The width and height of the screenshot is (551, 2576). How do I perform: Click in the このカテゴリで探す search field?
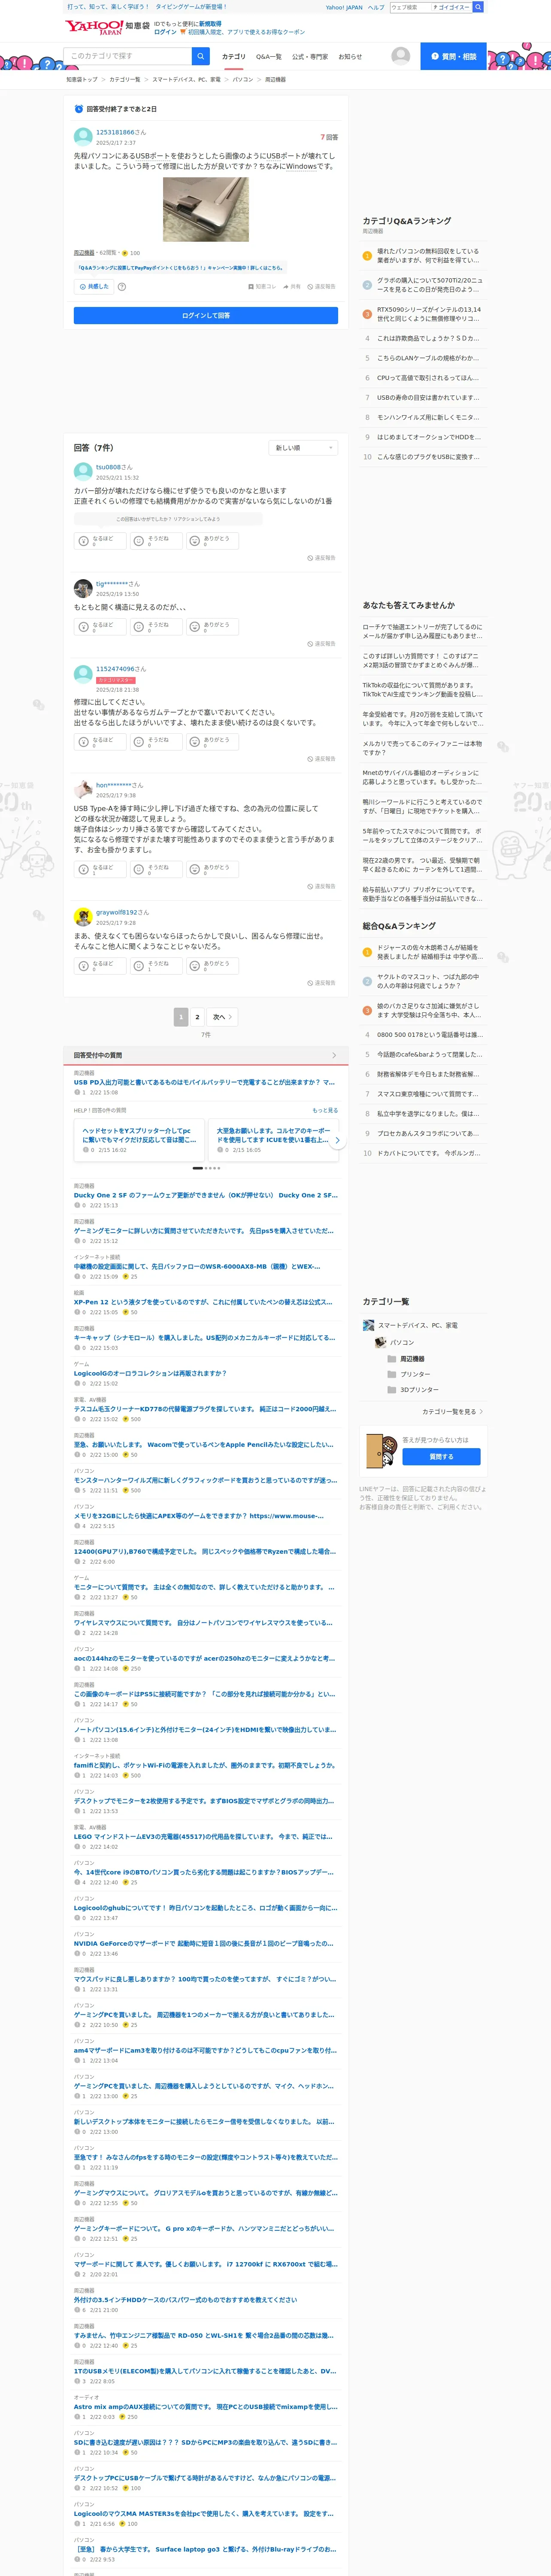click(128, 56)
